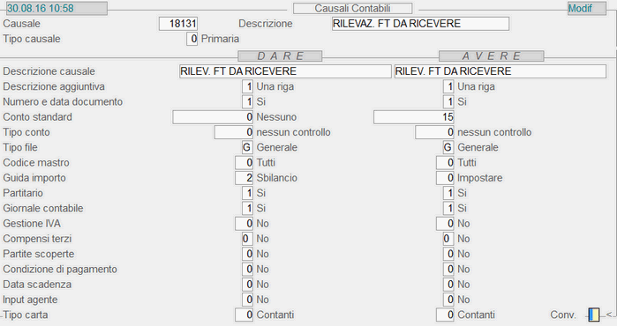Viewport: 617px width, 326px height.
Task: Click the DARE Guida importo field with 2
Action: [244, 178]
